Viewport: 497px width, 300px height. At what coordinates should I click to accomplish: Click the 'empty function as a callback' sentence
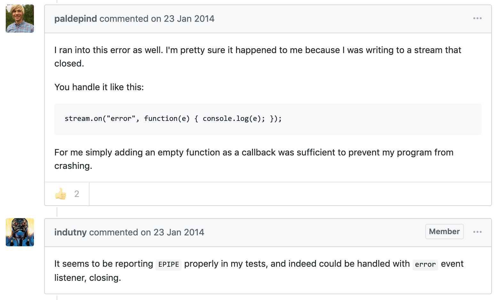[254, 159]
